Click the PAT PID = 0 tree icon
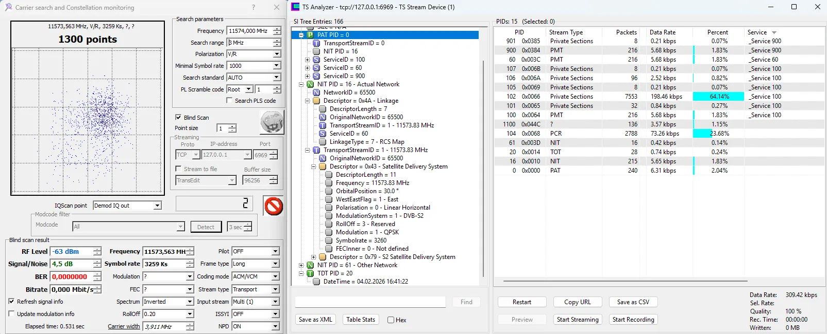The height and width of the screenshot is (334, 827). tap(310, 35)
